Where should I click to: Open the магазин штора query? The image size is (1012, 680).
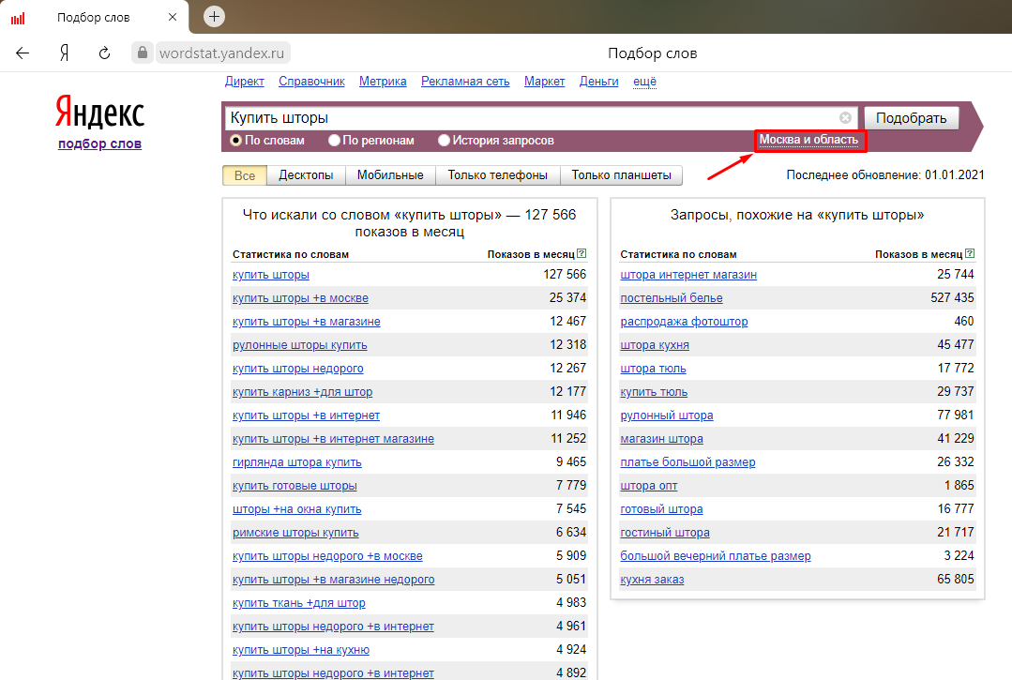pos(661,439)
